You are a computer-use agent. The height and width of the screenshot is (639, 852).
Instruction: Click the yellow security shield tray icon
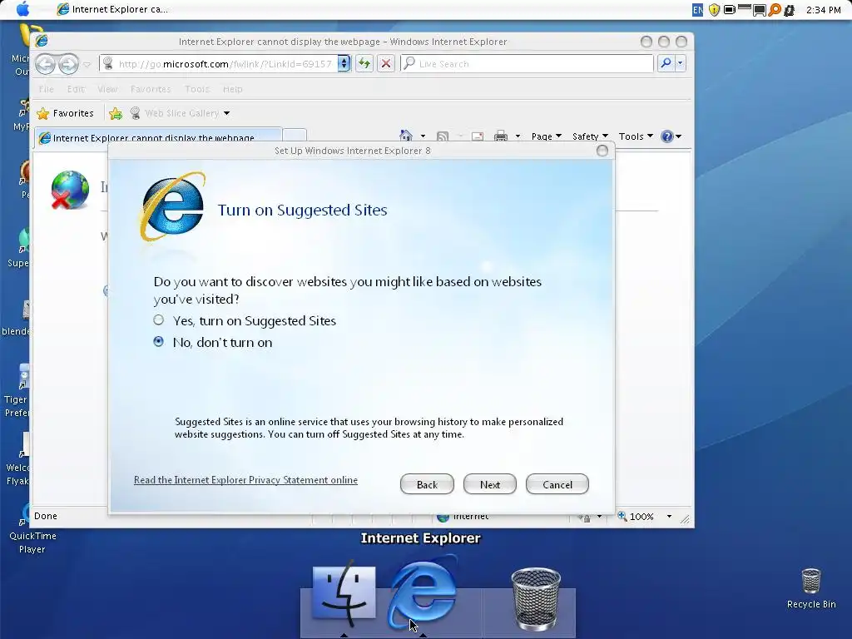pyautogui.click(x=714, y=10)
